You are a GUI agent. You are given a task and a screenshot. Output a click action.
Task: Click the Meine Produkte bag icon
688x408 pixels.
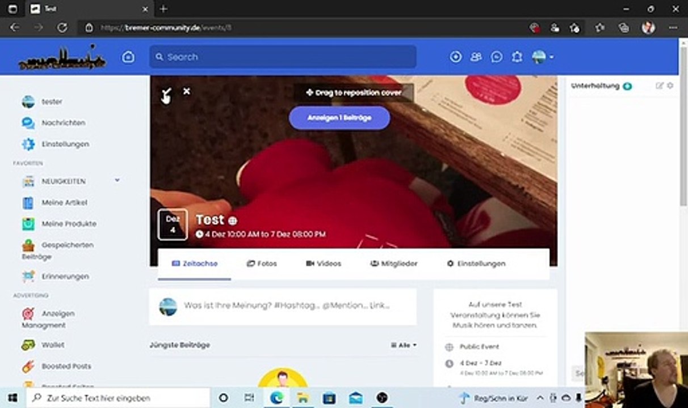coord(28,224)
